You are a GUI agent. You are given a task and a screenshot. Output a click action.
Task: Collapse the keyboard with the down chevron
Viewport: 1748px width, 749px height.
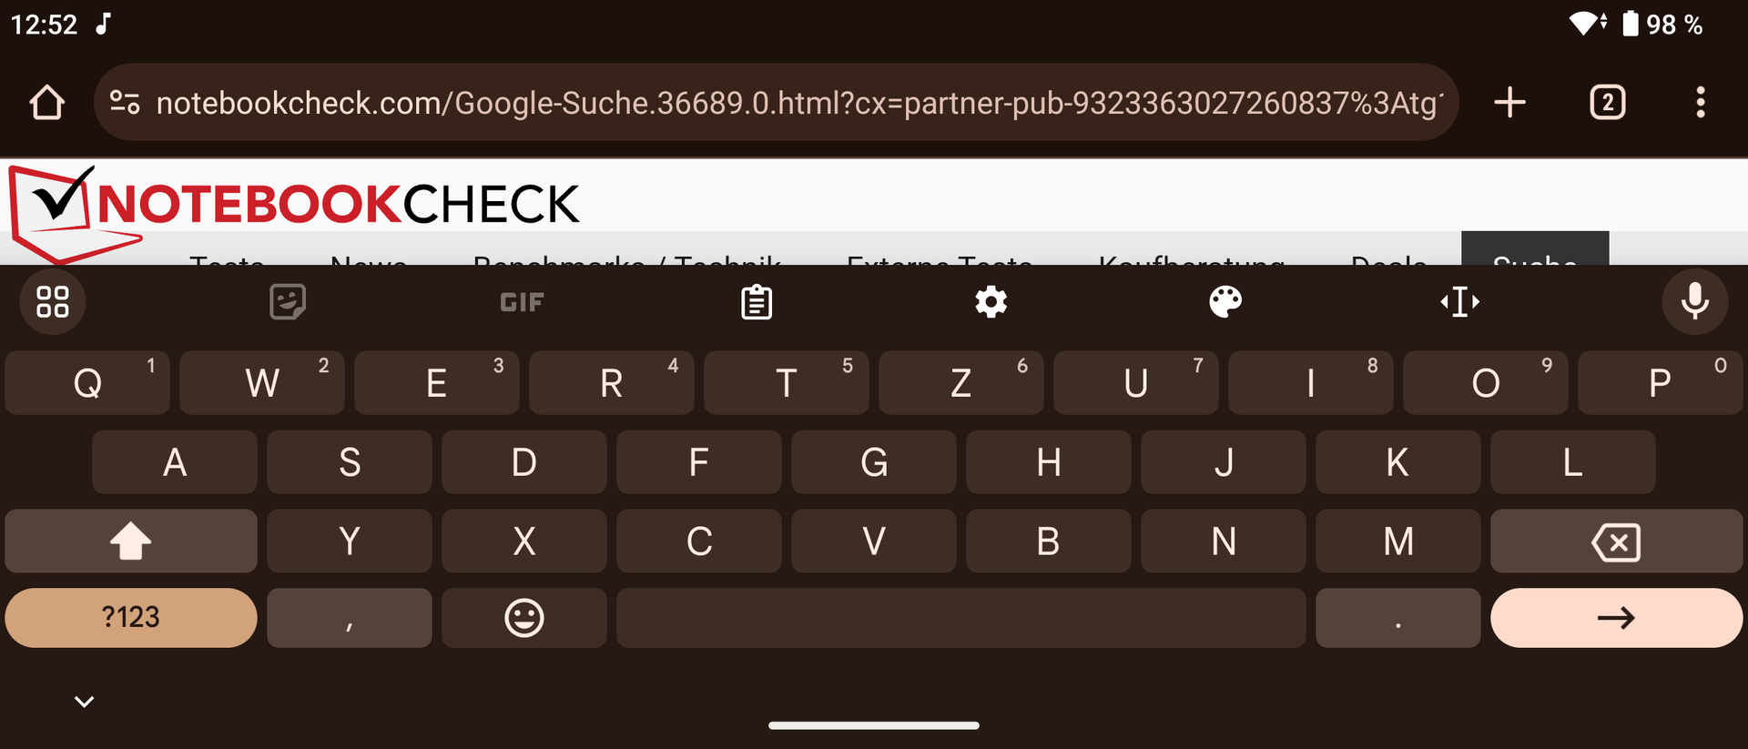point(84,702)
